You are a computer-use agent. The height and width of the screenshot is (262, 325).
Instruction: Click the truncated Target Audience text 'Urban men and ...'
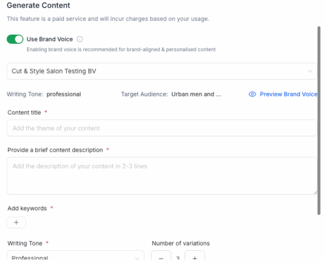(196, 94)
